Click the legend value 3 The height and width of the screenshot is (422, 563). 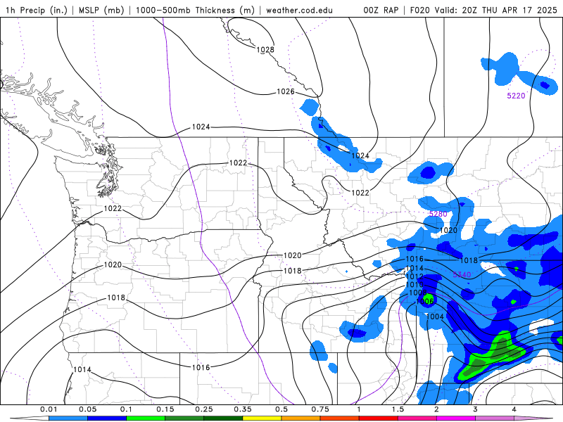[475, 409]
